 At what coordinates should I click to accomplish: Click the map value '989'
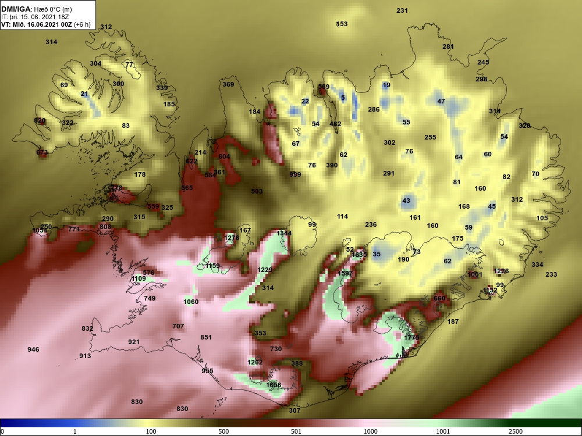click(295, 174)
